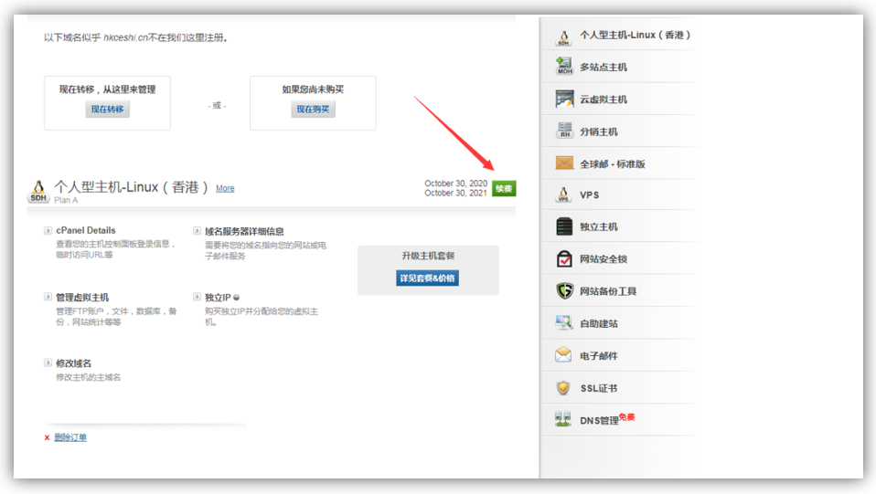Click the large SDH penguin icon beside product title
876x494 pixels.
coord(38,192)
